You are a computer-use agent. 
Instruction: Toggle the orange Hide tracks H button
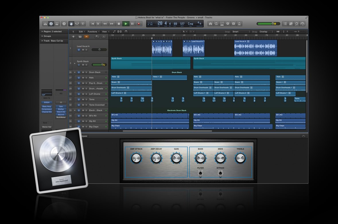[86, 37]
